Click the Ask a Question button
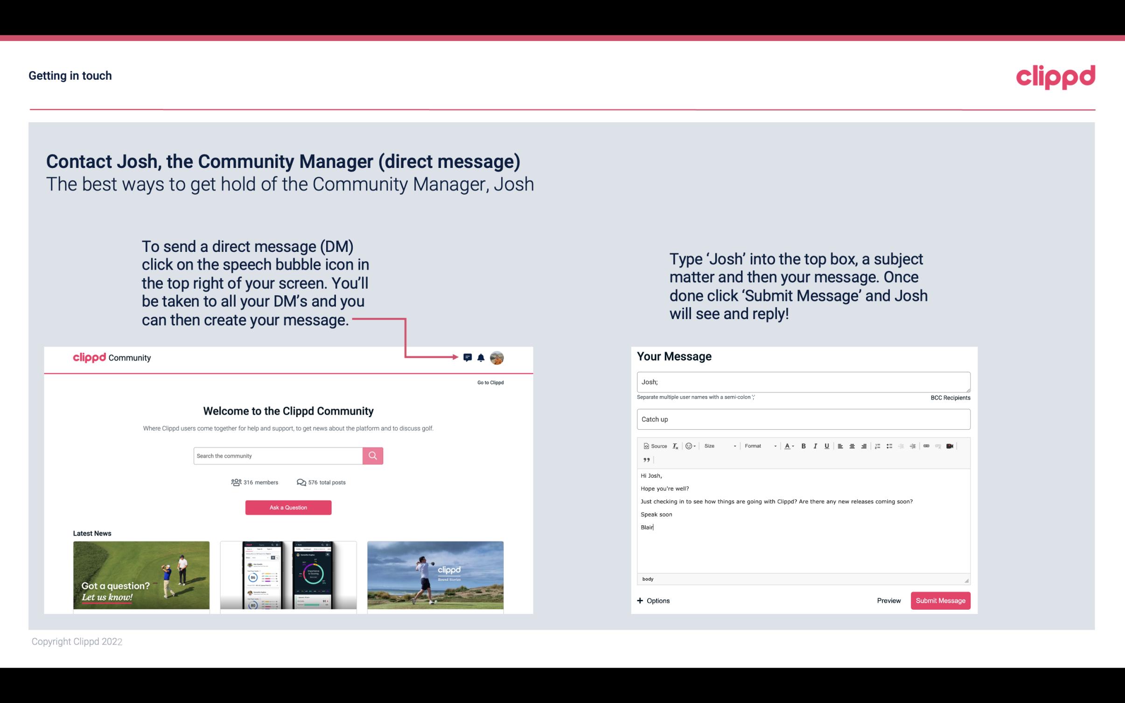This screenshot has width=1125, height=703. [288, 507]
